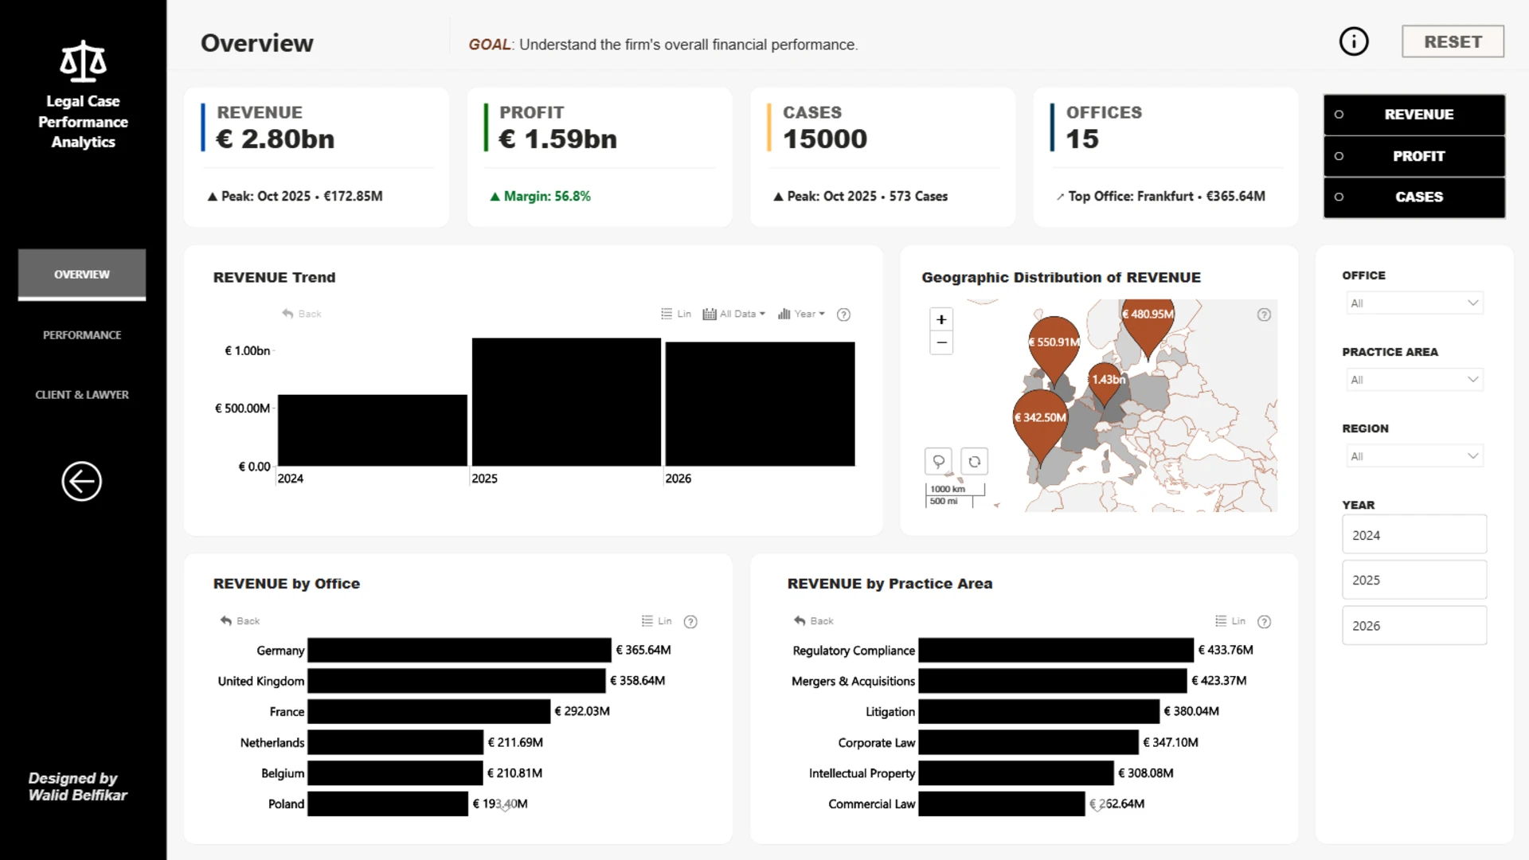Click the back arrow circle in sidebar

point(82,481)
